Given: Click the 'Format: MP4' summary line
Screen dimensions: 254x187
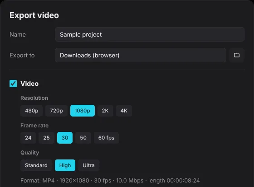Looking at the screenshot, I should (110, 181).
